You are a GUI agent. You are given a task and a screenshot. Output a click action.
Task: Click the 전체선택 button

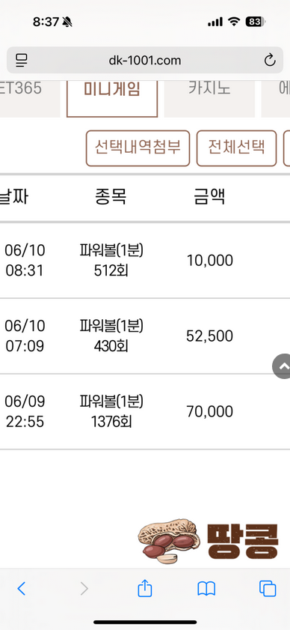pos(236,148)
